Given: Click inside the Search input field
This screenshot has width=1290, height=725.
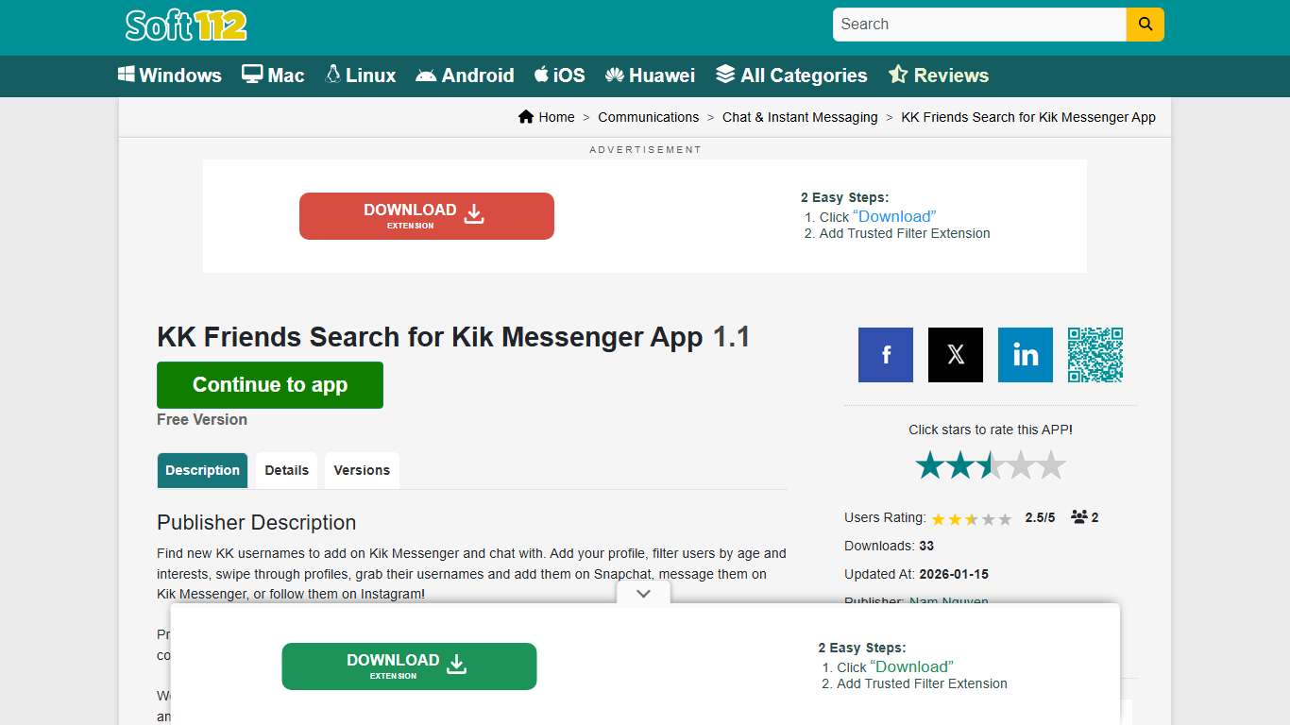Looking at the screenshot, I should point(977,25).
